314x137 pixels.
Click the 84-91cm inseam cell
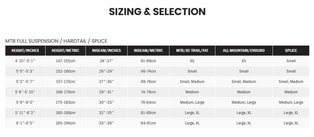pos(148,123)
